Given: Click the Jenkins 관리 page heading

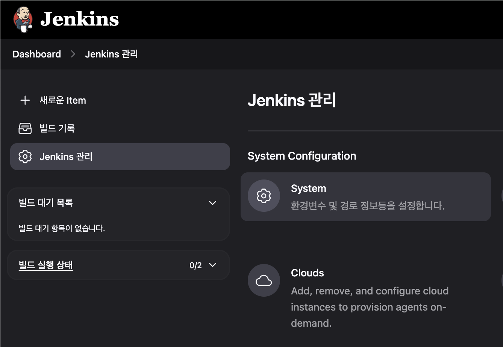Looking at the screenshot, I should coord(292,100).
